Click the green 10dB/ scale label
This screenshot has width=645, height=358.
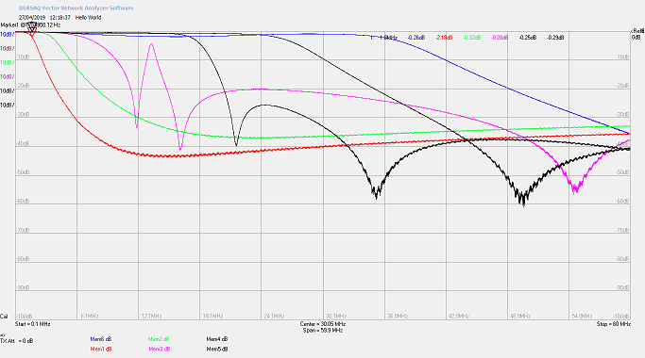click(8, 63)
